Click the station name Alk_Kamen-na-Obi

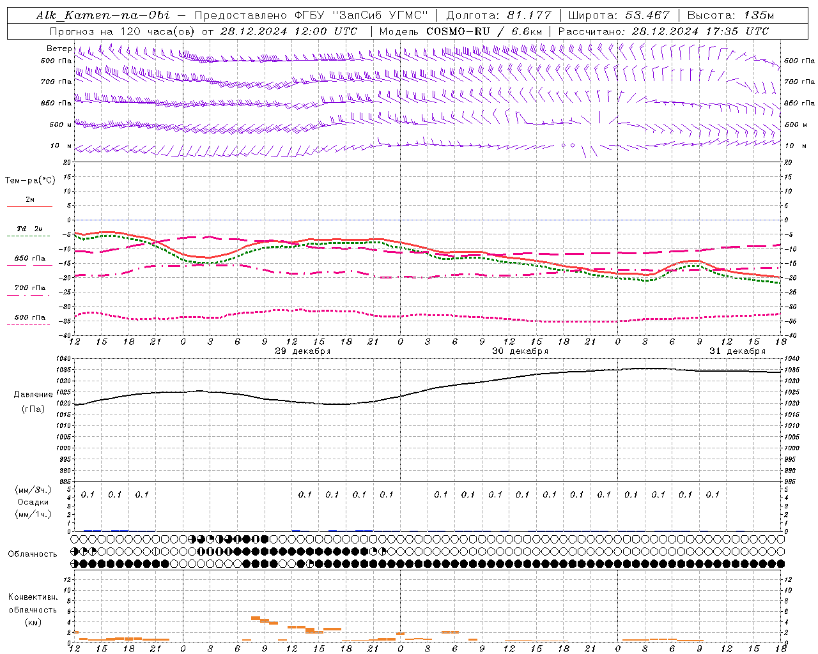[103, 15]
